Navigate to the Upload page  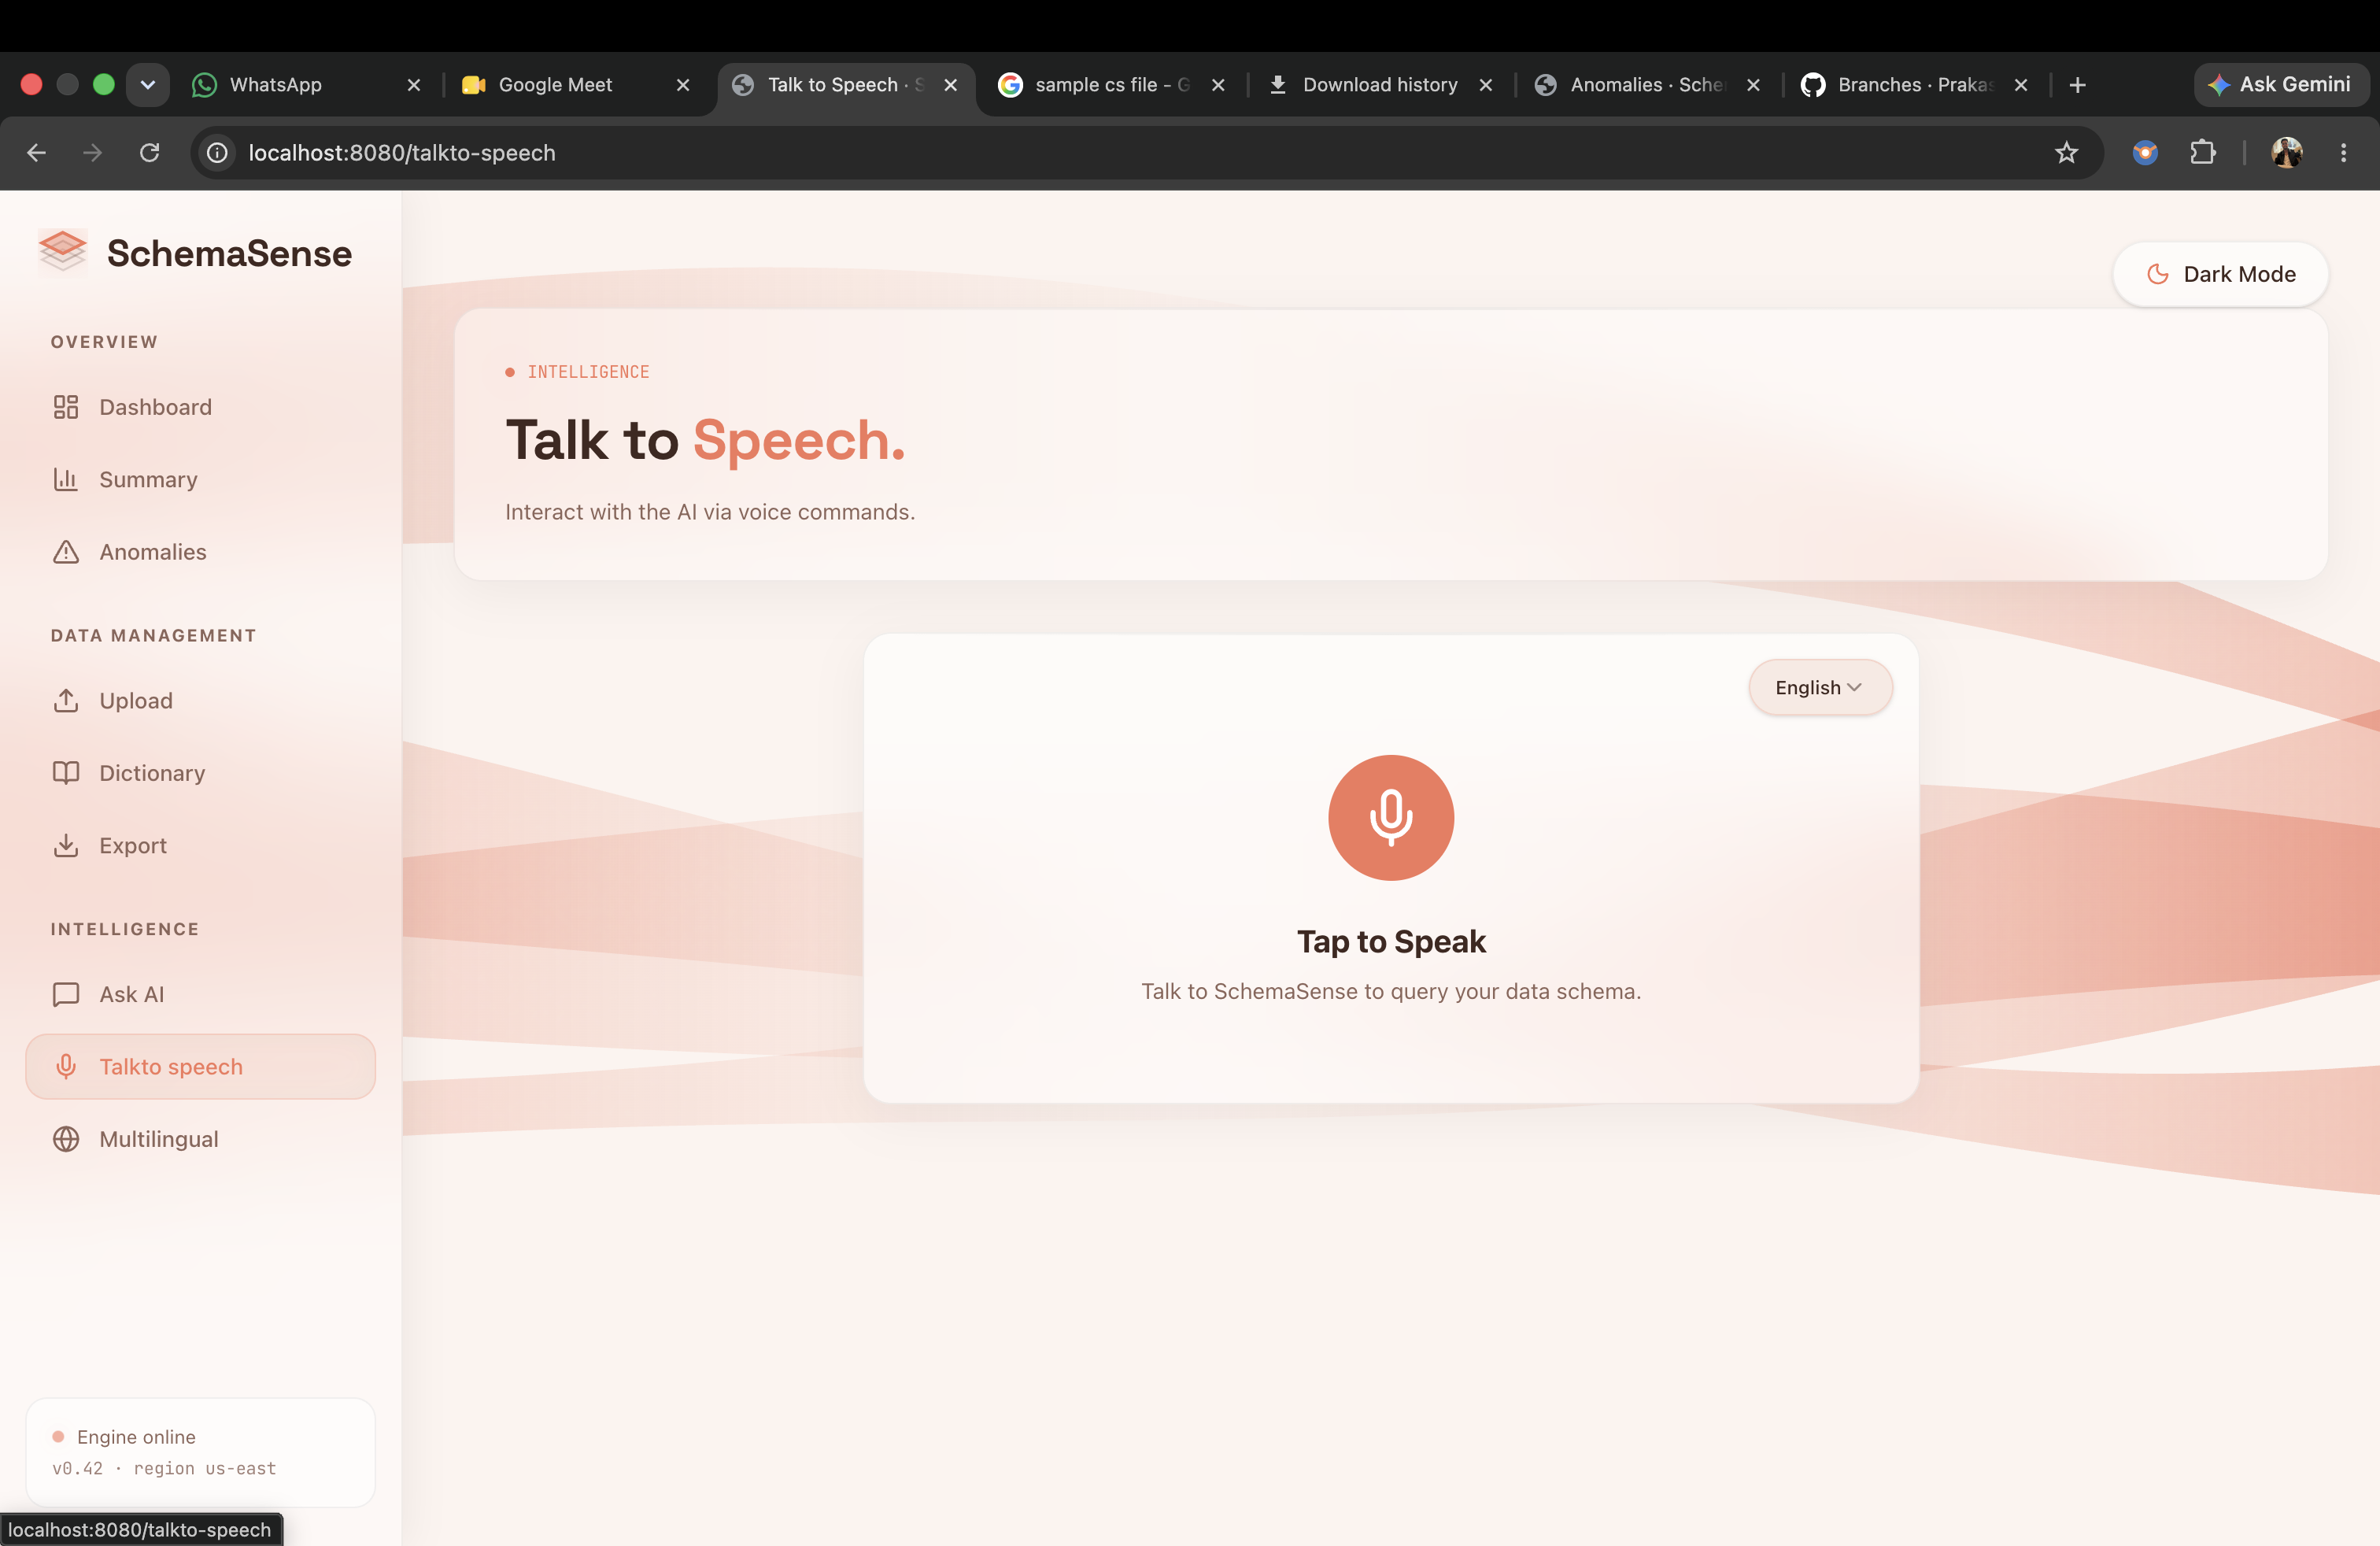200,701
